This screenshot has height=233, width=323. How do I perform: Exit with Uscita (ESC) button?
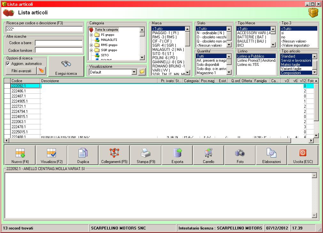[303, 155]
